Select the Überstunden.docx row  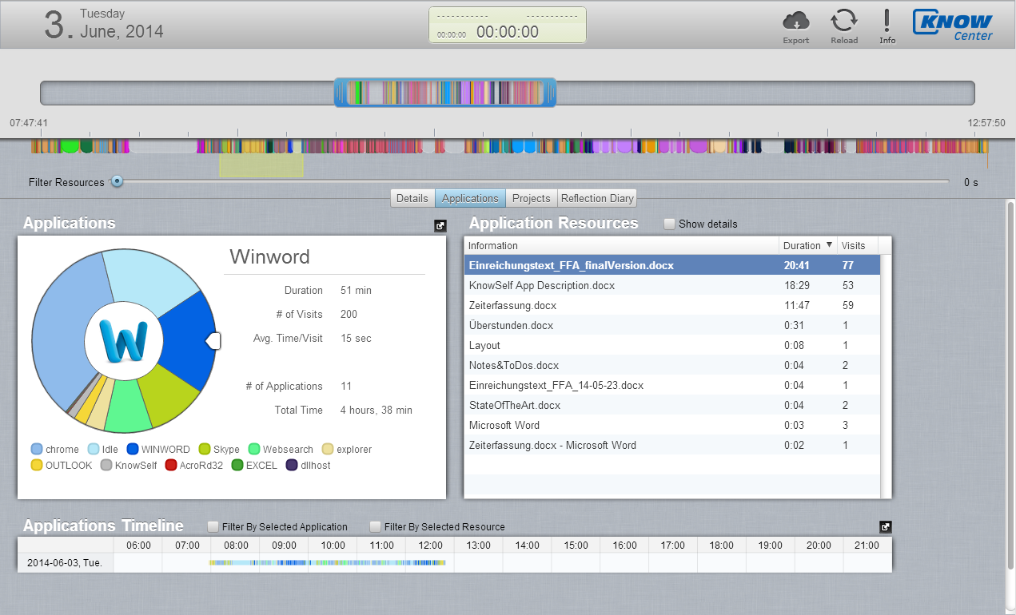click(672, 325)
